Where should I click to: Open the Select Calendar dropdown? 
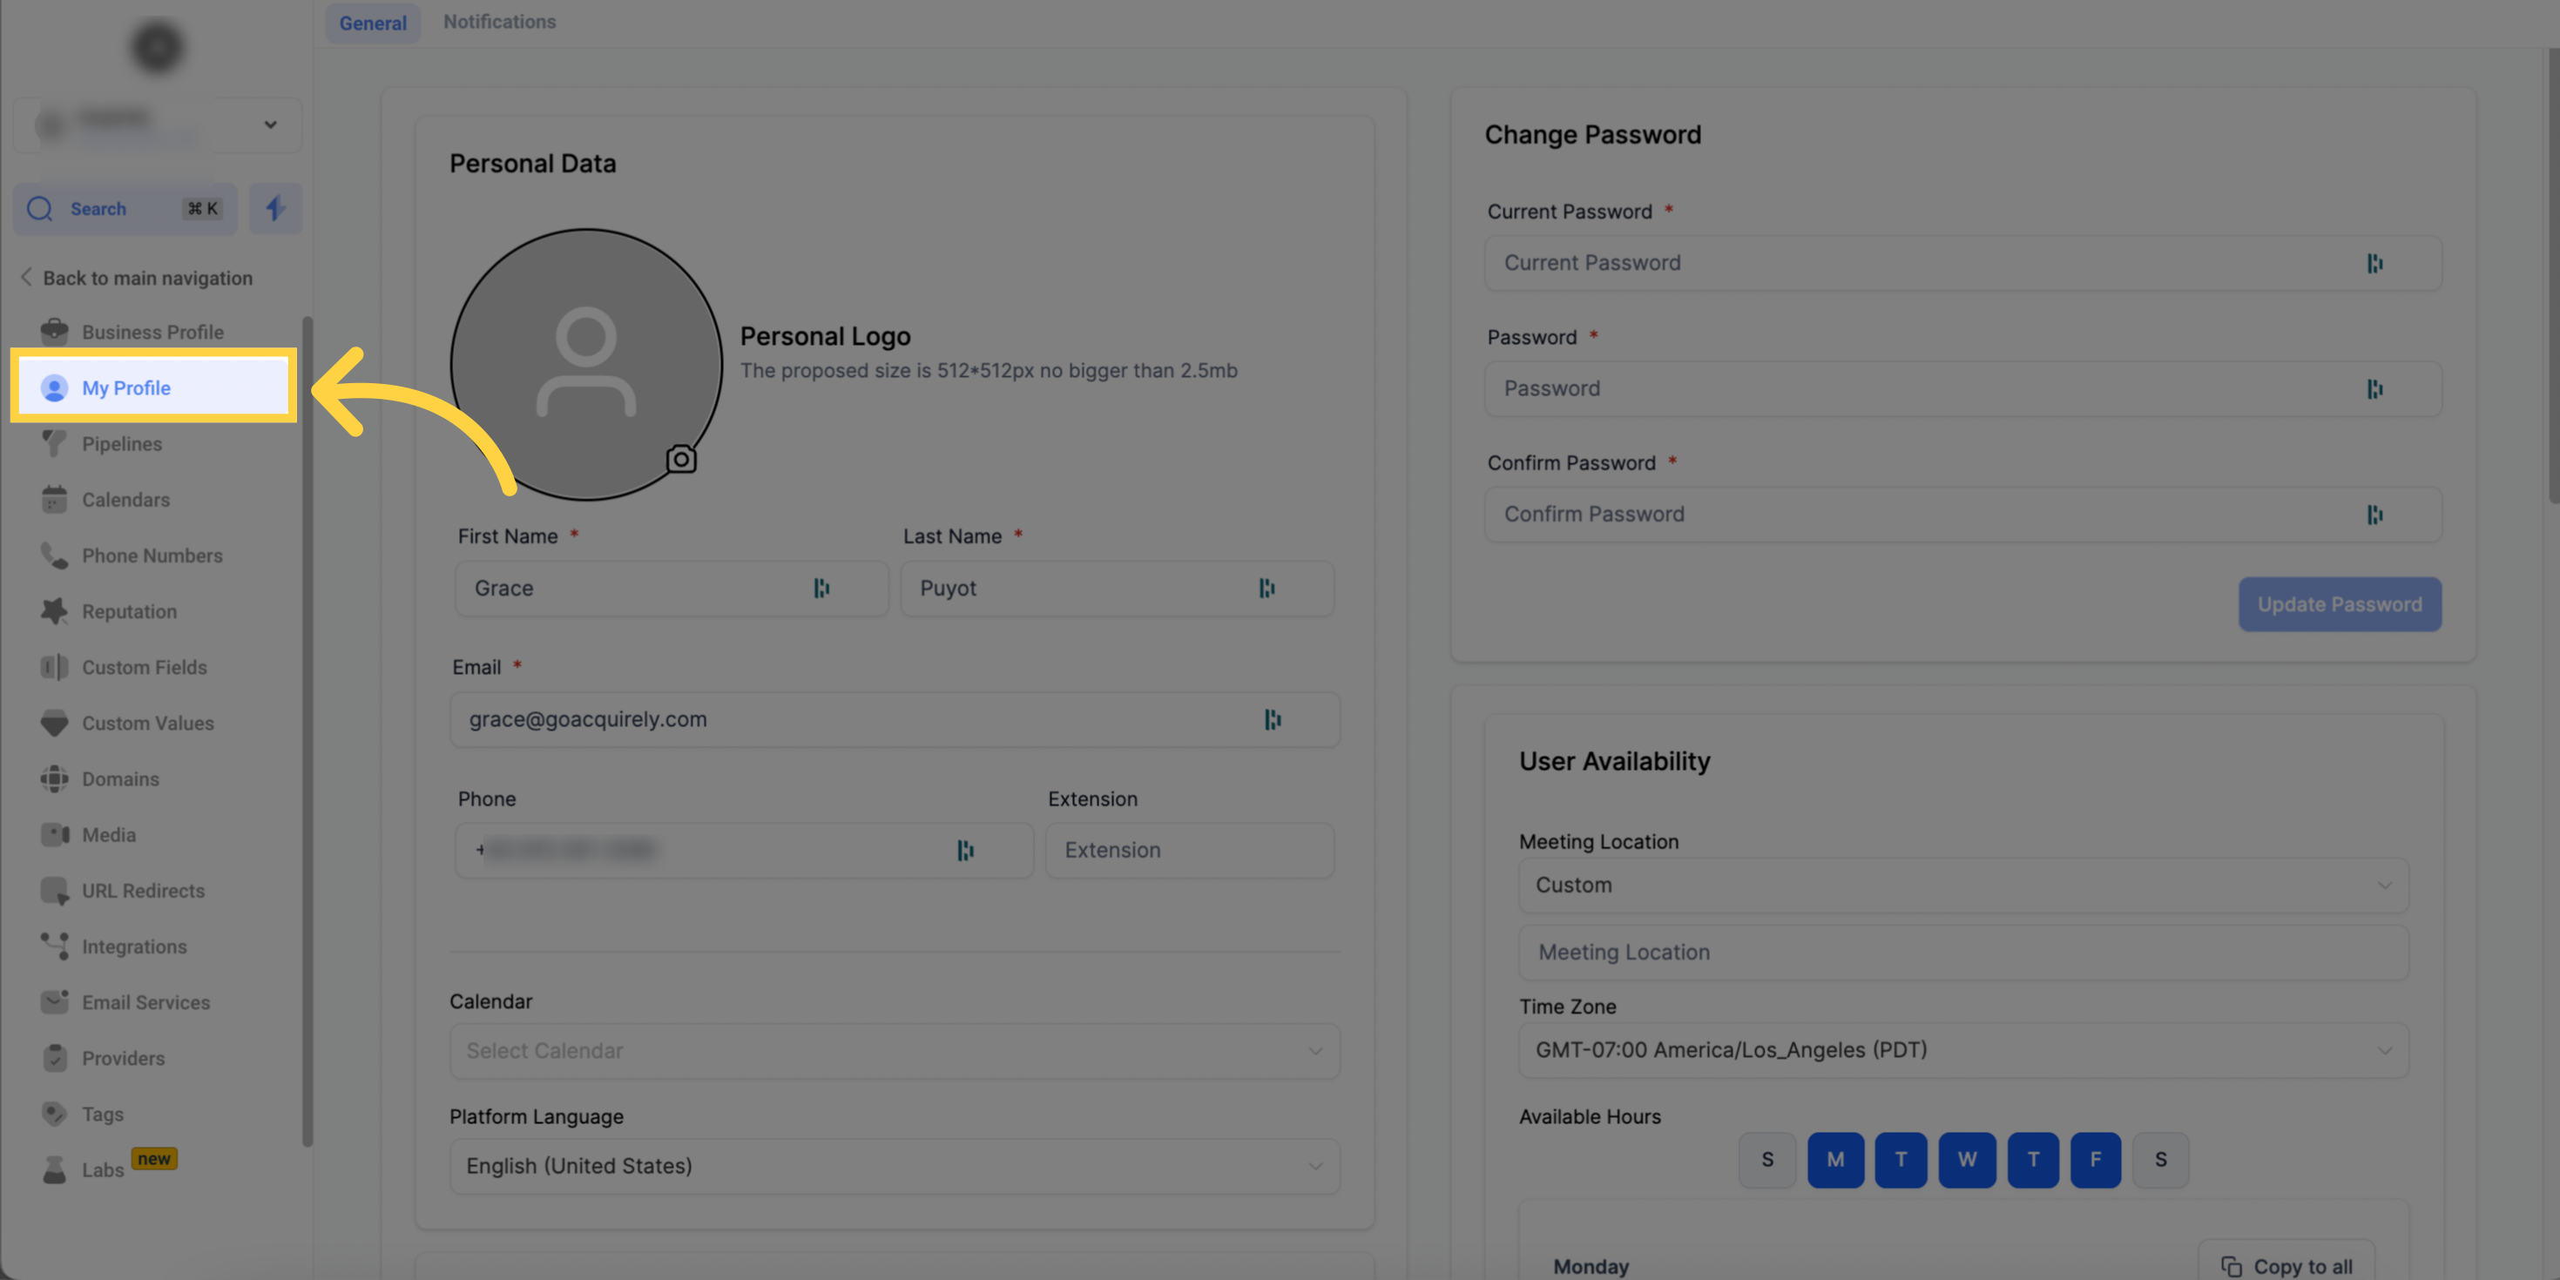[x=895, y=1052]
